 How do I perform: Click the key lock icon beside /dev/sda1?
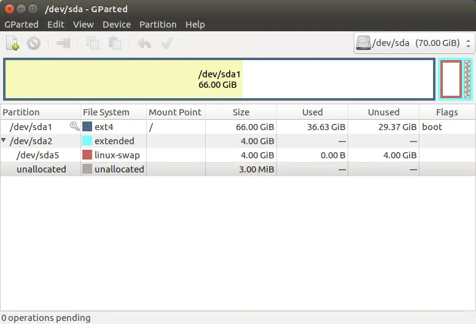75,126
